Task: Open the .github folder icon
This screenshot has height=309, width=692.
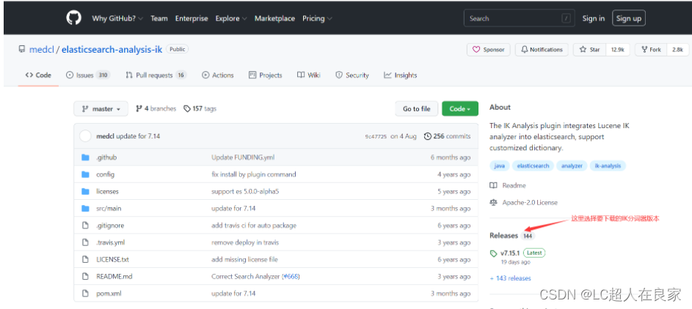Action: pyautogui.click(x=86, y=157)
